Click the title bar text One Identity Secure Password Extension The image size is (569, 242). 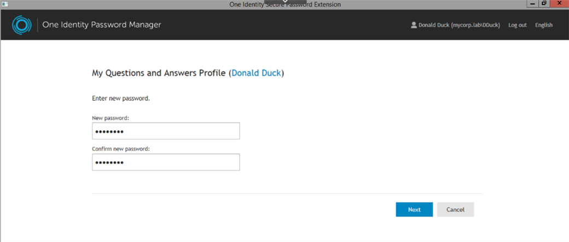click(x=285, y=5)
